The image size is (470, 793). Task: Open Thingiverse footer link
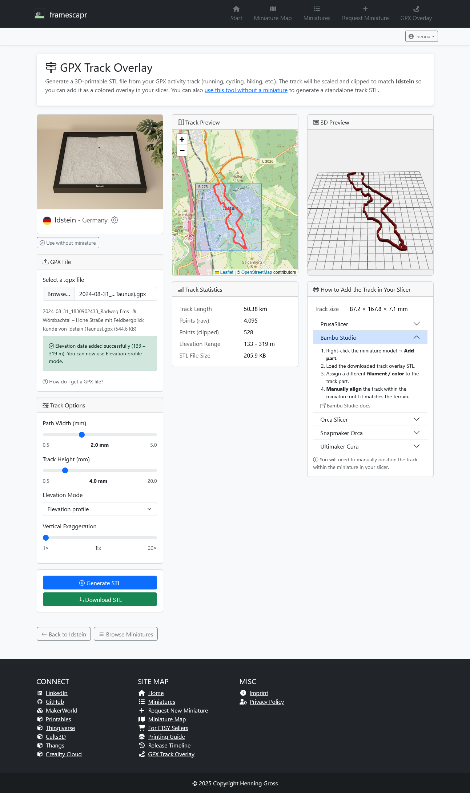pos(60,728)
